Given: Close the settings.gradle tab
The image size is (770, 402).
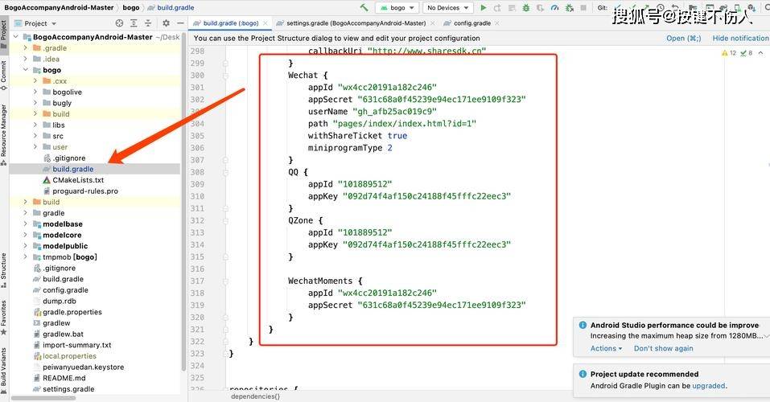Looking at the screenshot, I should (432, 23).
